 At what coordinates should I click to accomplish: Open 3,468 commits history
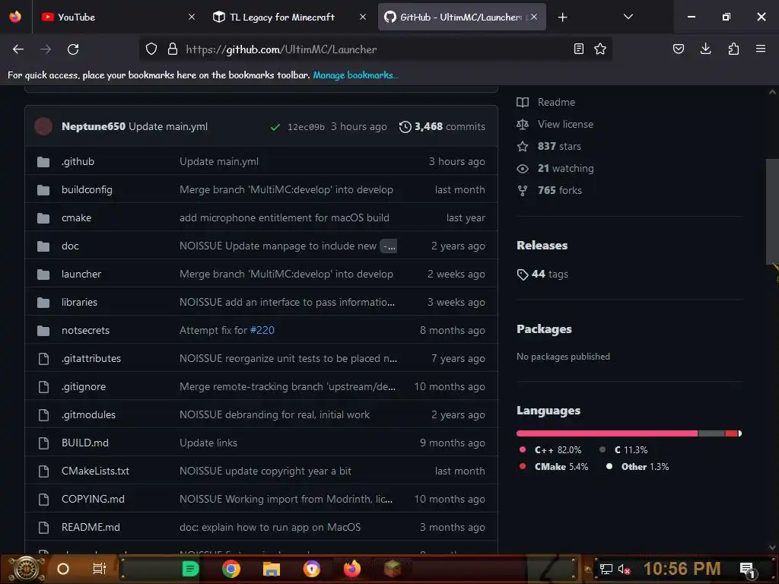pos(442,127)
